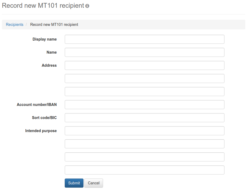248x190 pixels.
Task: Focus the third Address line field
Action: pos(144,92)
